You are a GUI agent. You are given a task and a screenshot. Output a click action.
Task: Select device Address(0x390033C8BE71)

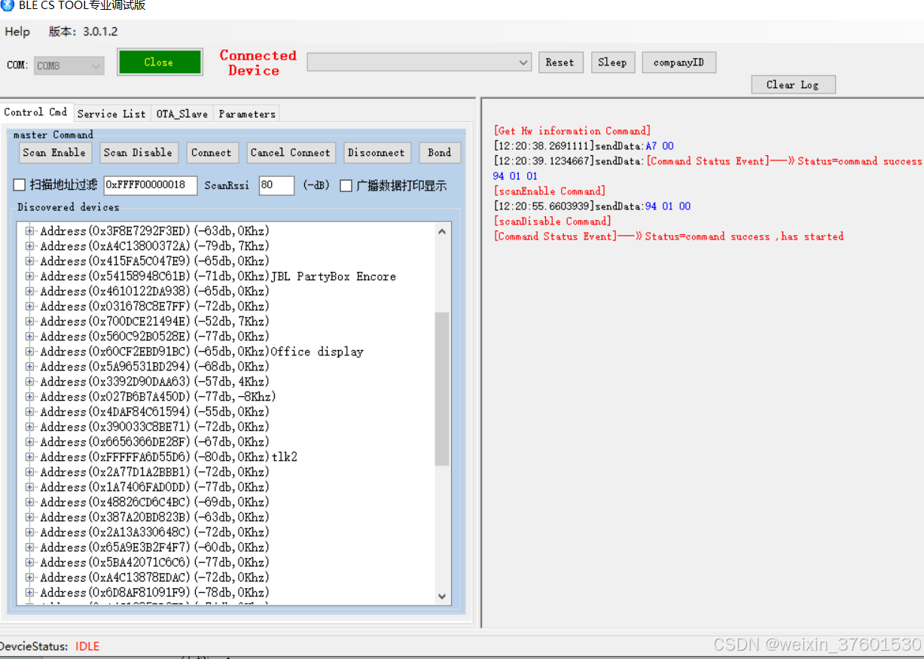click(154, 427)
